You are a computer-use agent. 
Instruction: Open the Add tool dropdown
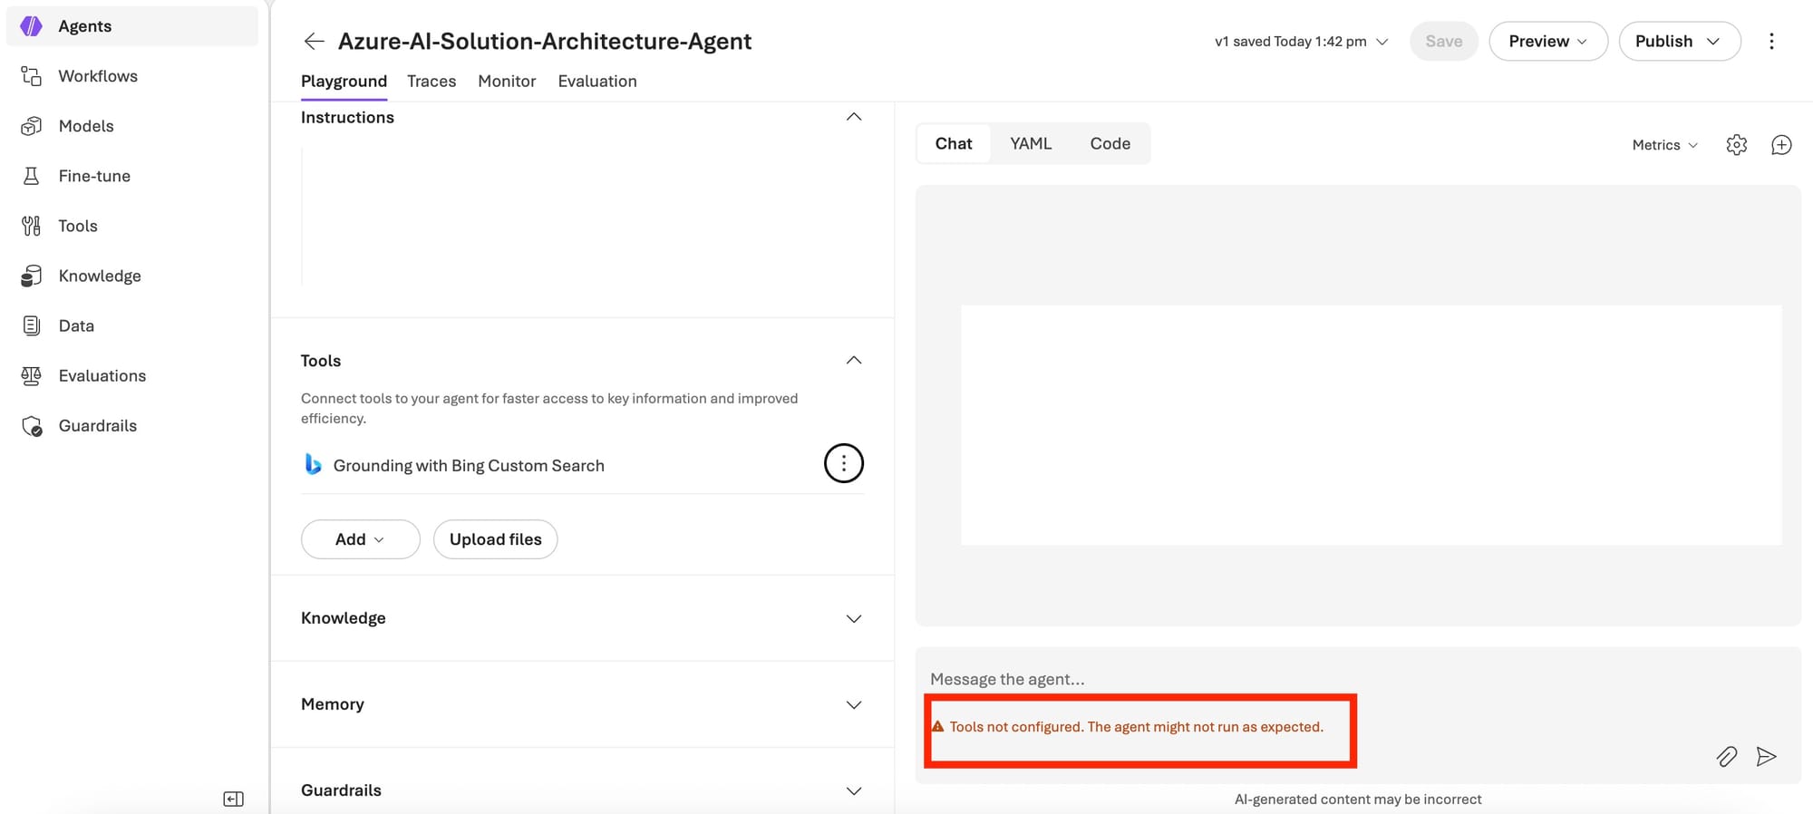[360, 539]
